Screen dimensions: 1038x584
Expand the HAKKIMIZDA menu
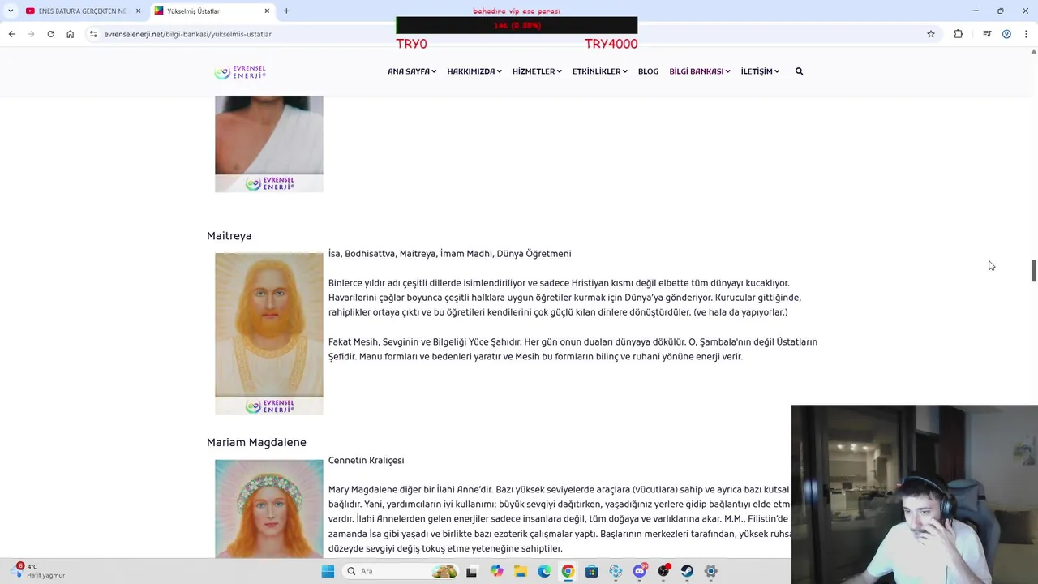tap(474, 71)
